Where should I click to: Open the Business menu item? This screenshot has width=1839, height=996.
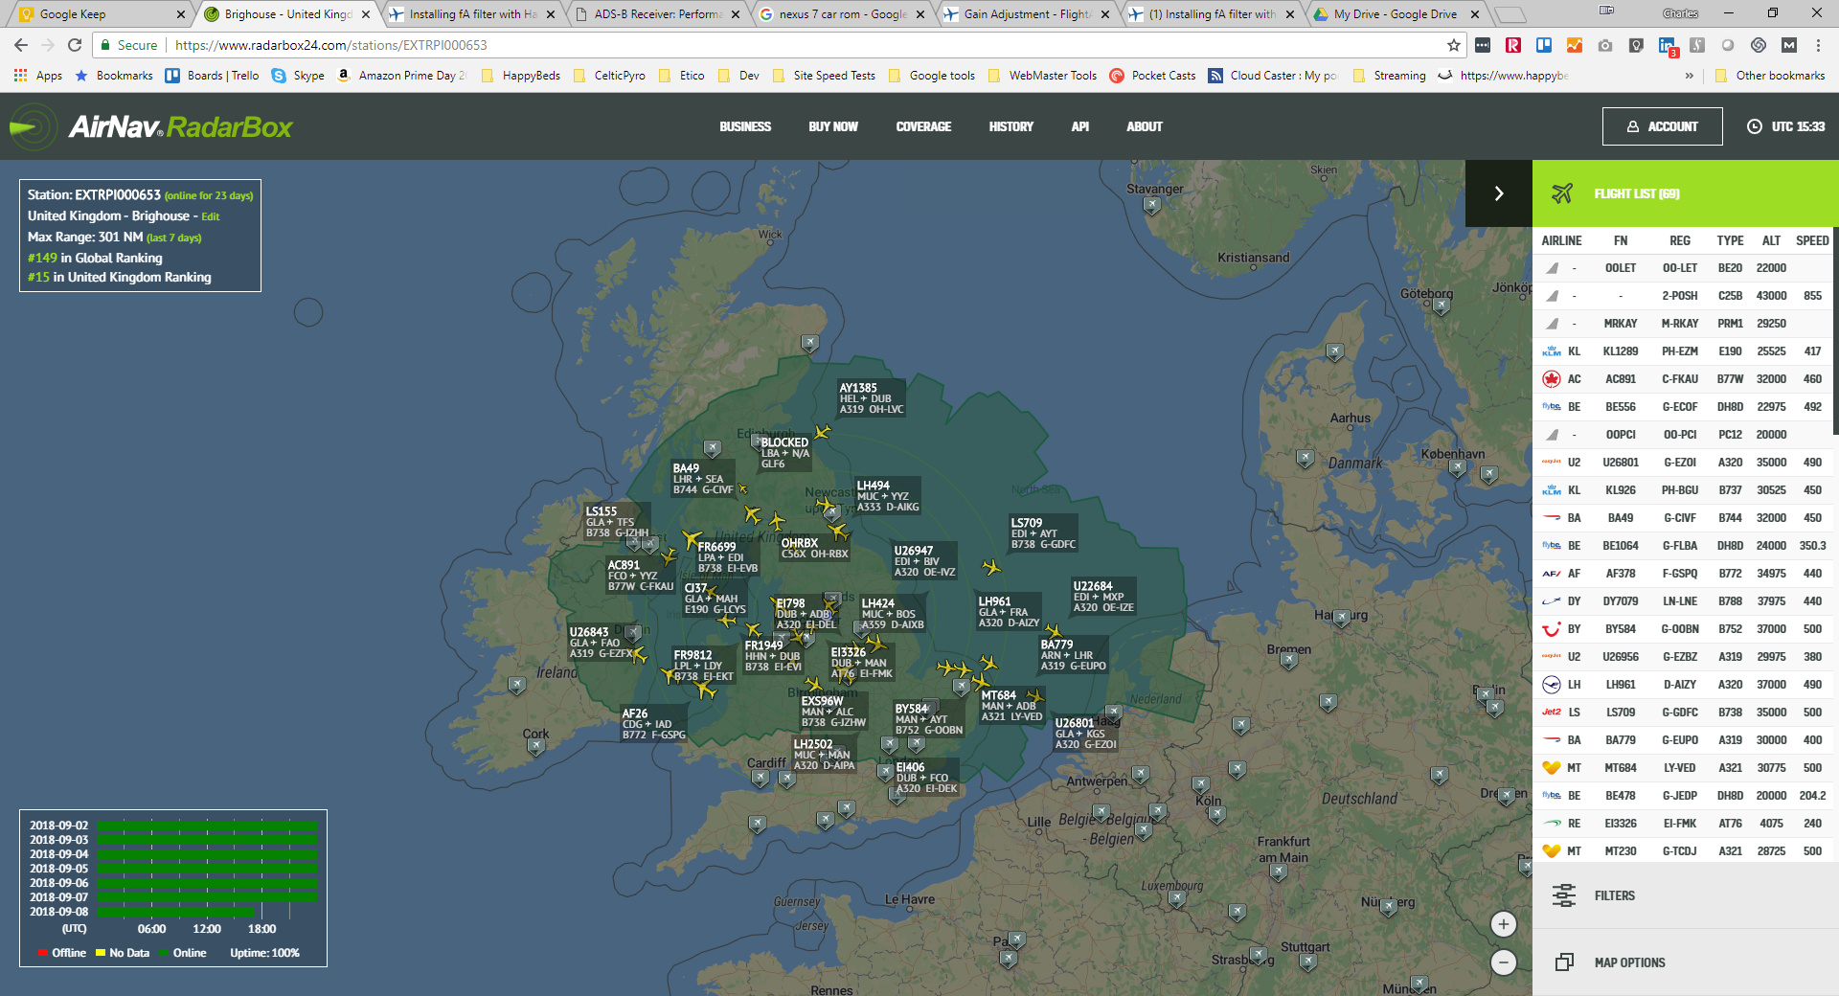pyautogui.click(x=745, y=126)
